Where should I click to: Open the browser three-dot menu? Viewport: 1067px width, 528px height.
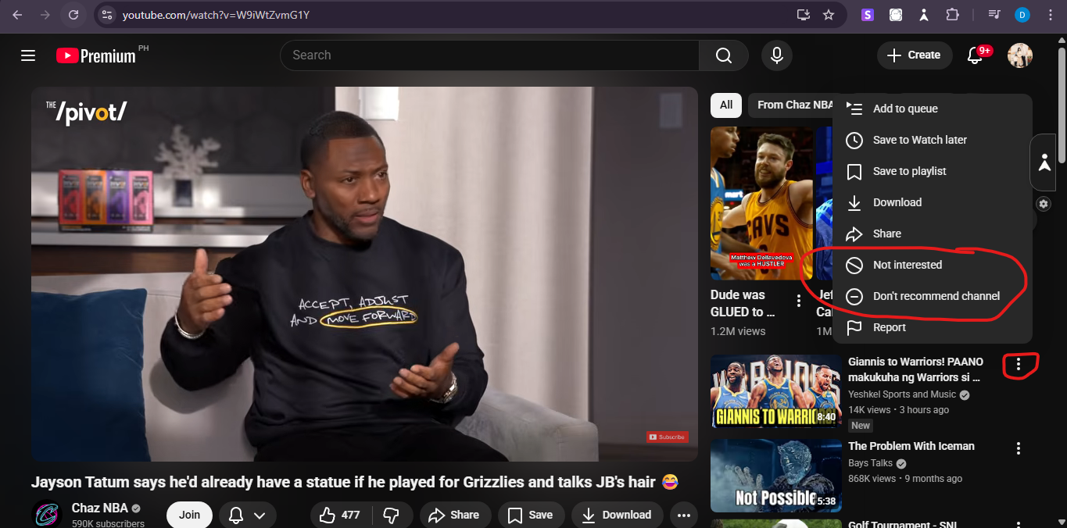[x=1050, y=14]
